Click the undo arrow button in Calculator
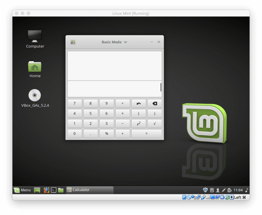The image size is (262, 215). pos(139,103)
